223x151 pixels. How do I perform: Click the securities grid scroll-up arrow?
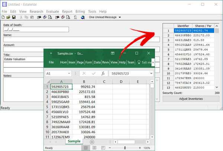[217, 26]
